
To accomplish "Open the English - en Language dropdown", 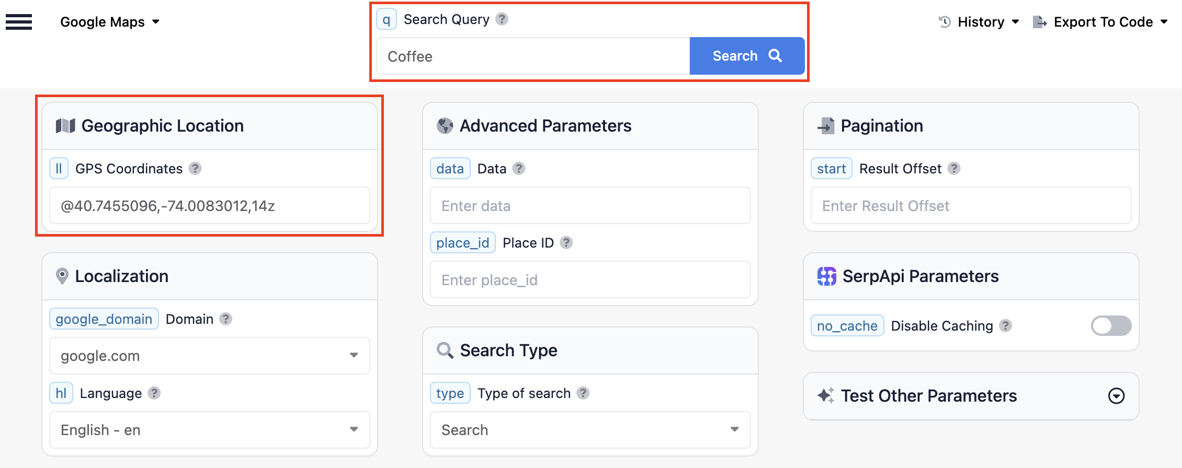I will coord(209,430).
